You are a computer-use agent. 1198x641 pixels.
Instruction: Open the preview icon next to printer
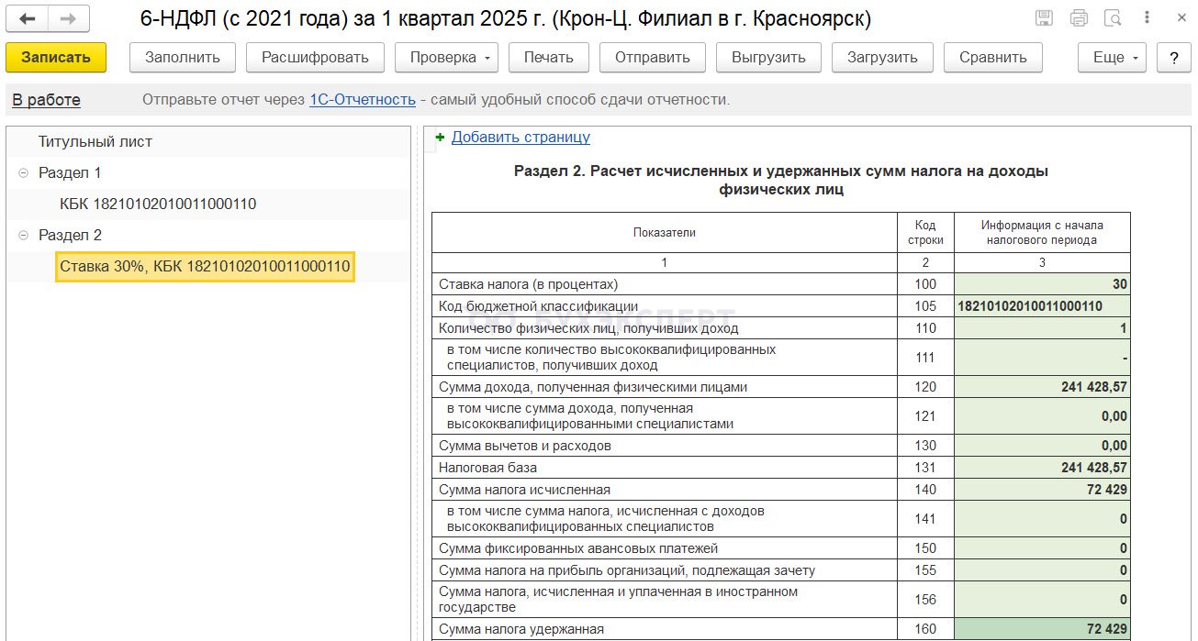(1113, 18)
